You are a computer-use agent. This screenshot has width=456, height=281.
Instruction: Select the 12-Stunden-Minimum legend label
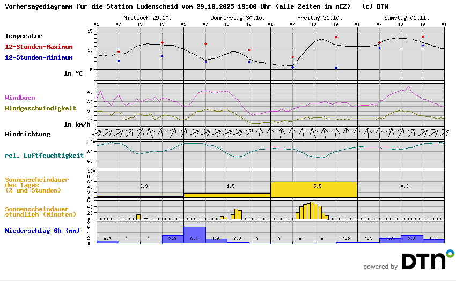[39, 57]
